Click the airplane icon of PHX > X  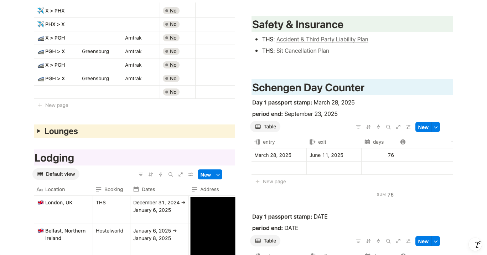click(x=40, y=24)
